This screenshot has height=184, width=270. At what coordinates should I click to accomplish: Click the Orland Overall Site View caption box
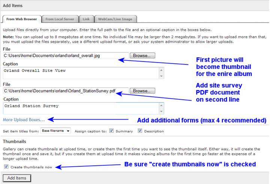pyautogui.click(x=83, y=73)
